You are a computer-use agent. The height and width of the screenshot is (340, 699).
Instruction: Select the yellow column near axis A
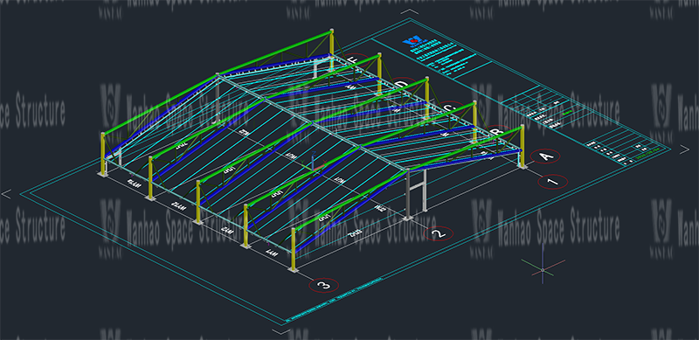pyautogui.click(x=522, y=147)
